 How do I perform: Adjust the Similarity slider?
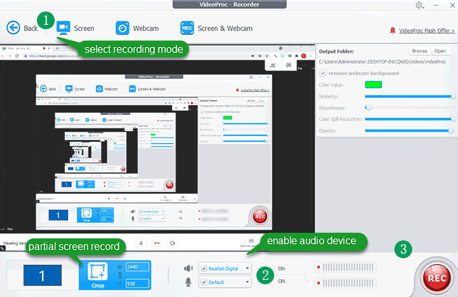[409, 97]
